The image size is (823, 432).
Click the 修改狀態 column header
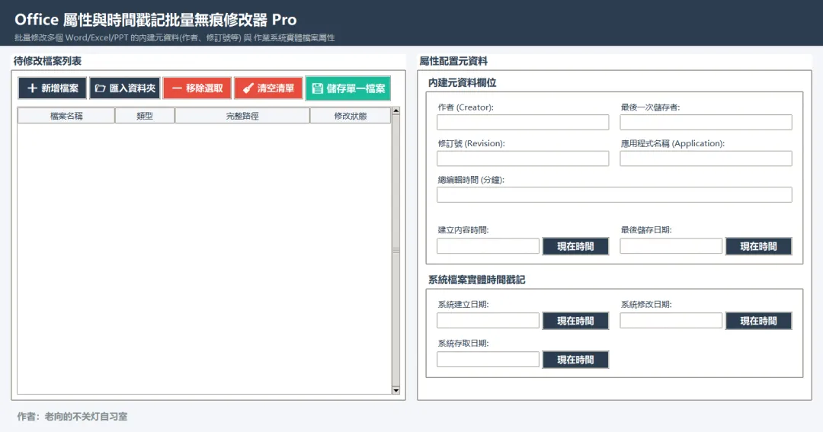[351, 116]
